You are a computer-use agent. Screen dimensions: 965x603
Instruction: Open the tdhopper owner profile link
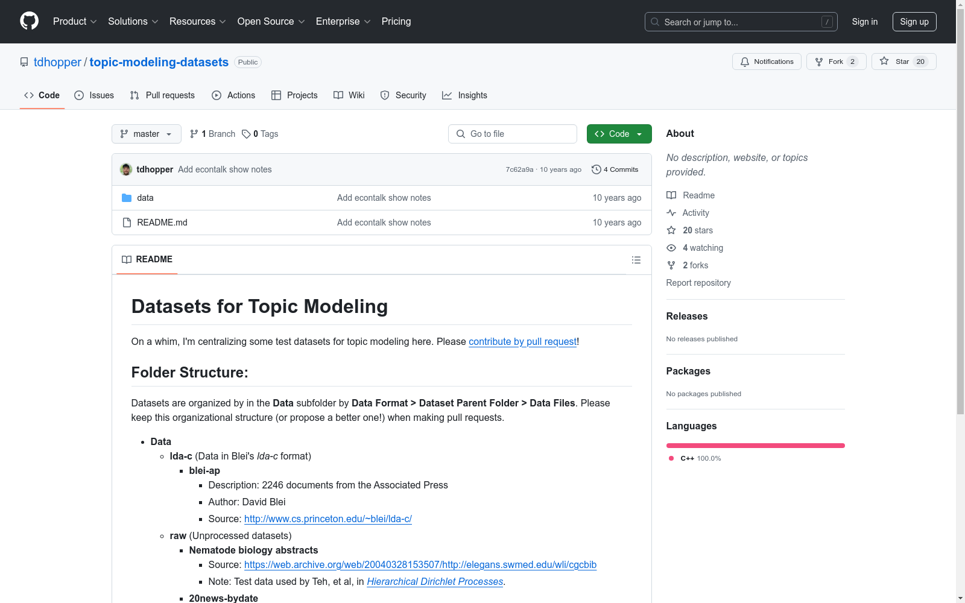[x=57, y=62]
